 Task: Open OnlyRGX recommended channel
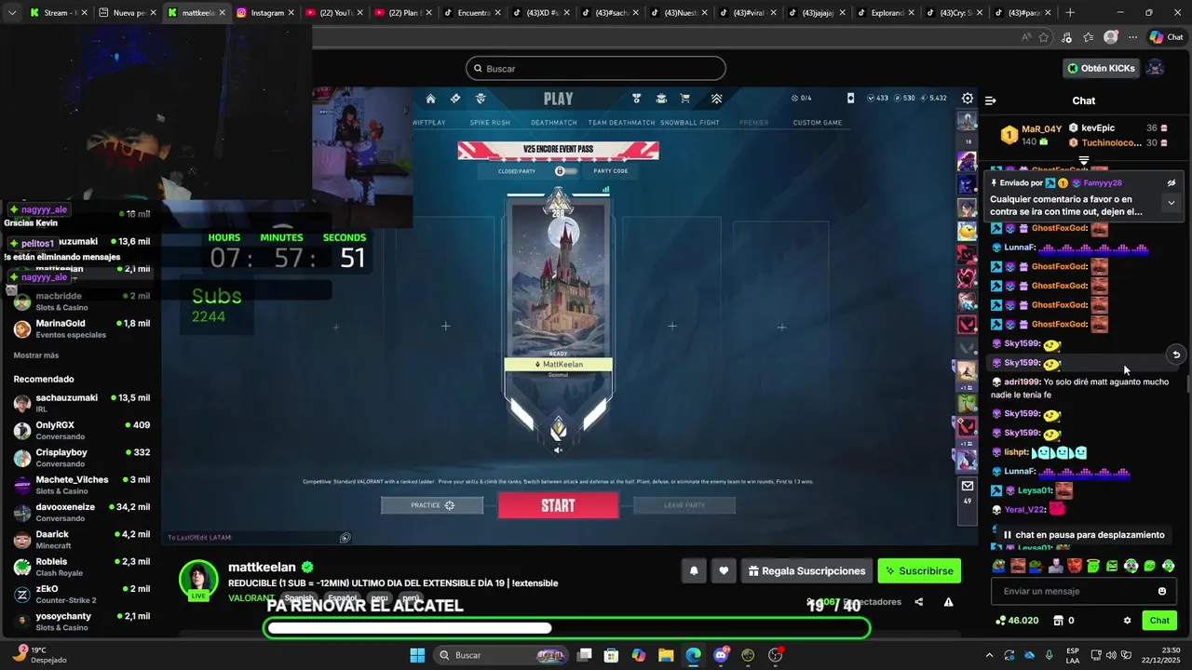[81, 431]
